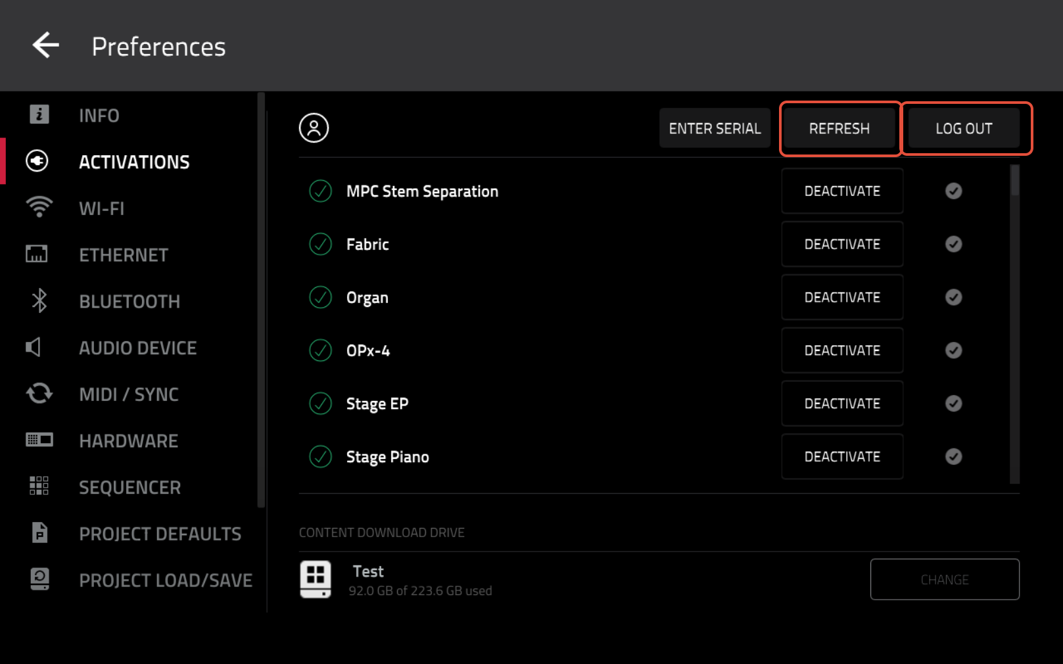
Task: Deactivate the Stage EP plugin
Action: coord(842,403)
